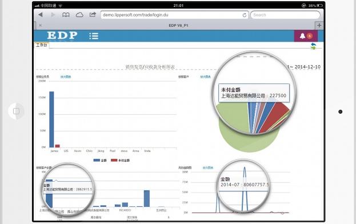
Task: Tap the green-blue sync arrows icon
Action: (x=313, y=46)
